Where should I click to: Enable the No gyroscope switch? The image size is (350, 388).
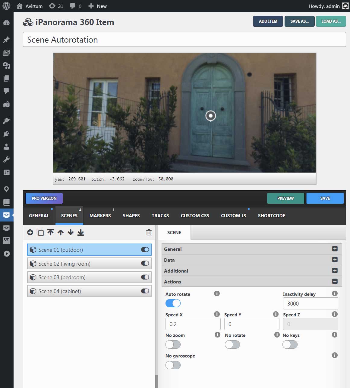[x=173, y=365]
